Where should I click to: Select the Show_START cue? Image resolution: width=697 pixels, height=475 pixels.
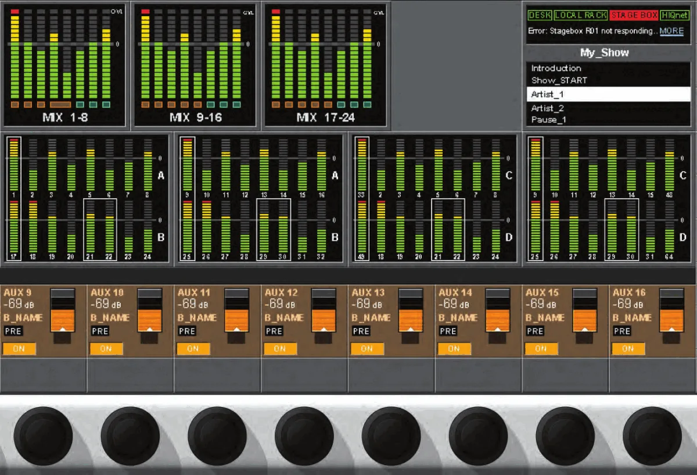[x=609, y=81]
